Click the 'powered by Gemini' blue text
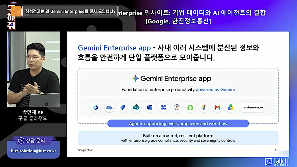 coord(215,90)
